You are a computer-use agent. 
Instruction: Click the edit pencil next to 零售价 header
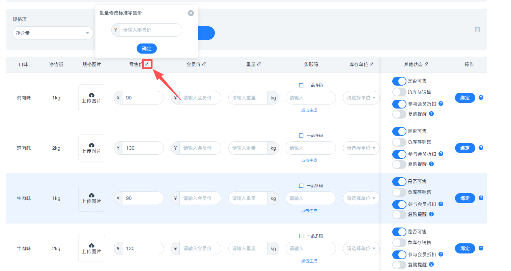click(x=147, y=64)
